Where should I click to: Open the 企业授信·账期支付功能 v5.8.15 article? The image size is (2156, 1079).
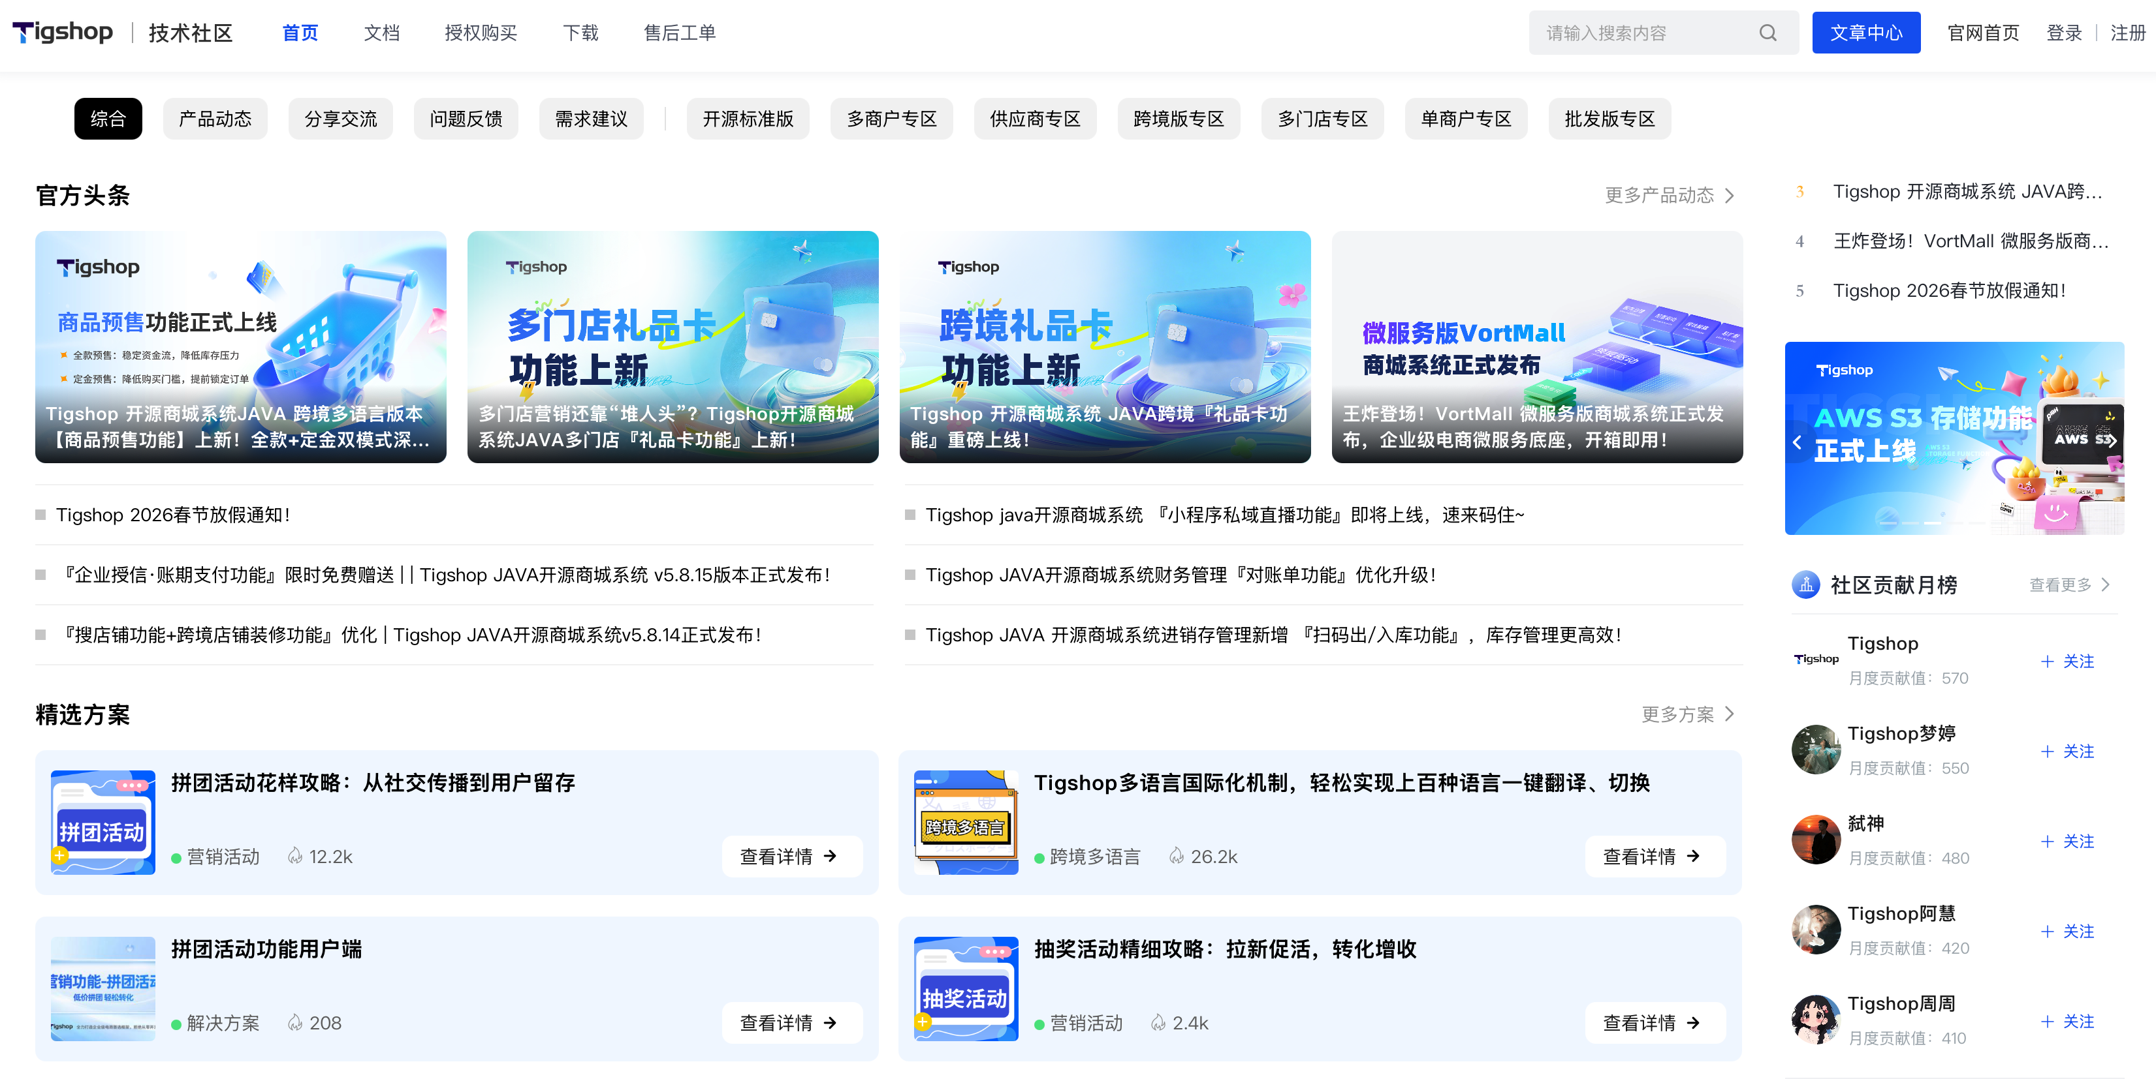pyautogui.click(x=443, y=575)
